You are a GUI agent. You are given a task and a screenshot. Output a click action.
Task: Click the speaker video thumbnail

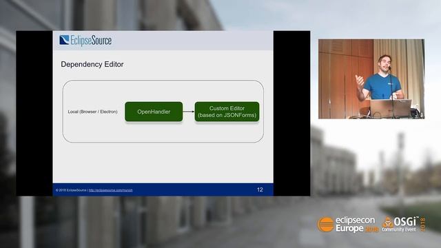[x=371, y=79]
